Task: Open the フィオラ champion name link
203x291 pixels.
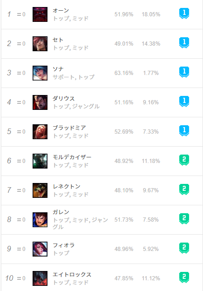Action: [64, 245]
